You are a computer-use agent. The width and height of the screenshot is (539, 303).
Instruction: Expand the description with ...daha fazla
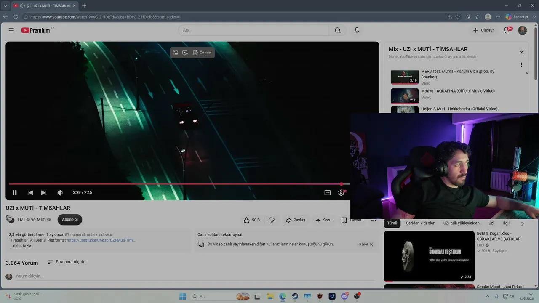(x=21, y=246)
